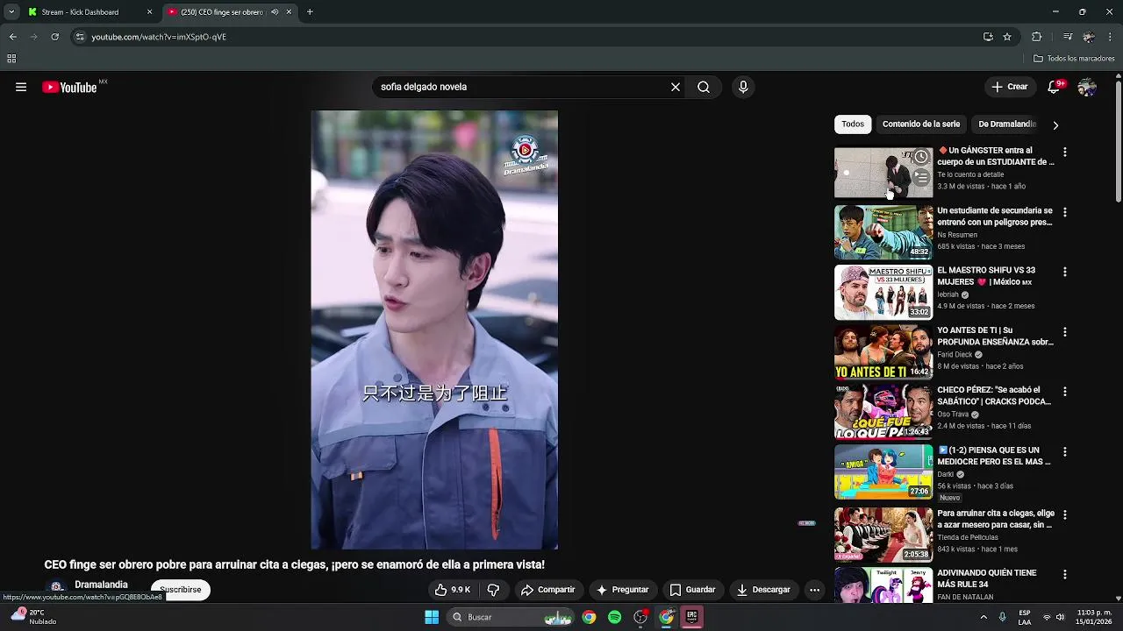The image size is (1123, 631).
Task: Go back in browser history
Action: (x=12, y=37)
